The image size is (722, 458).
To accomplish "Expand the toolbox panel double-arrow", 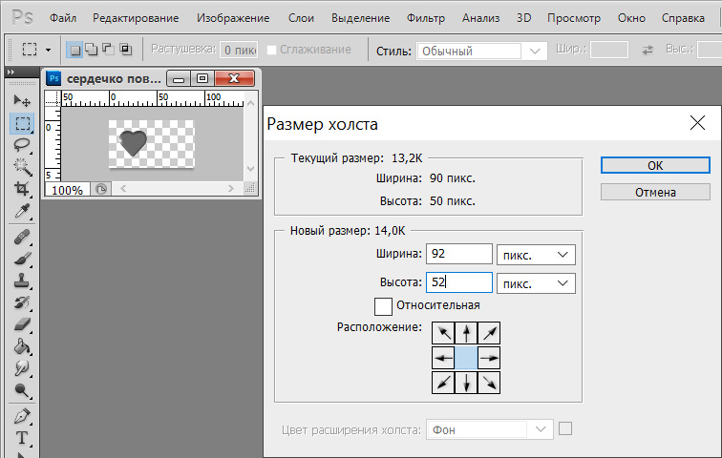I will click(11, 73).
